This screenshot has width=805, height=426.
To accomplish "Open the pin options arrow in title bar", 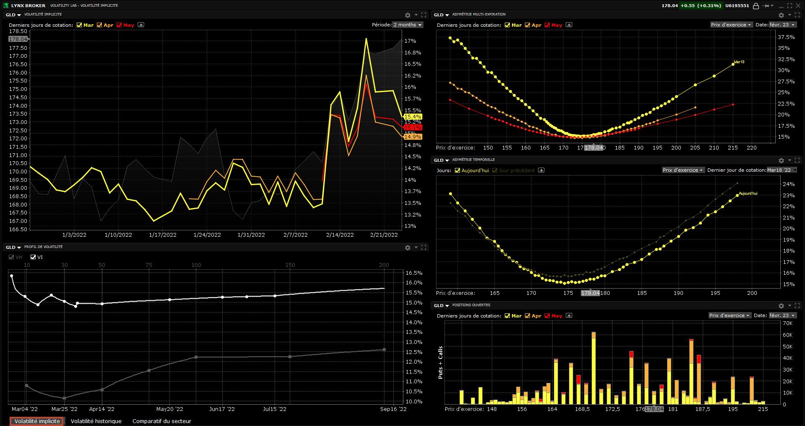I will tap(772, 5).
